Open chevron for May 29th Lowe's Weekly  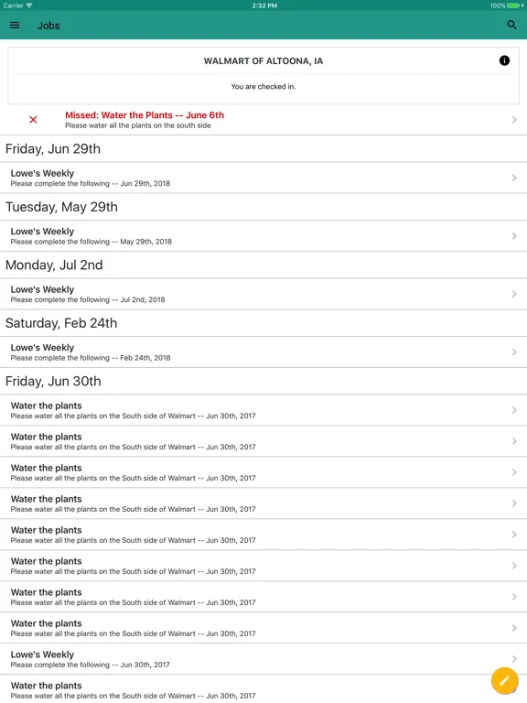pos(514,236)
